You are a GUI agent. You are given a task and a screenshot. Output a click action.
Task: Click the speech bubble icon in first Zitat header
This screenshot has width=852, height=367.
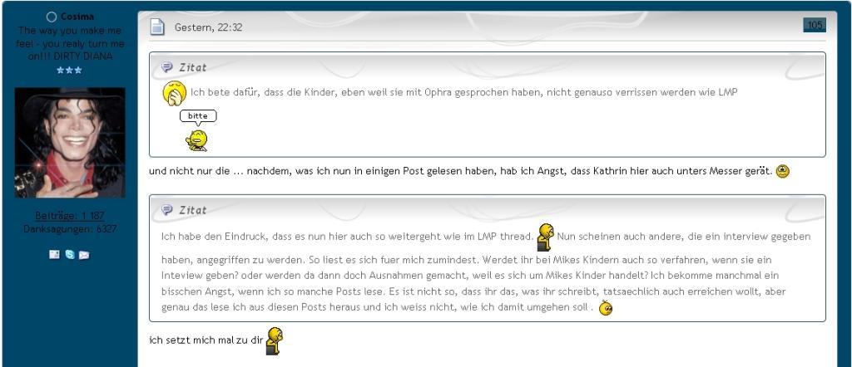click(x=166, y=68)
